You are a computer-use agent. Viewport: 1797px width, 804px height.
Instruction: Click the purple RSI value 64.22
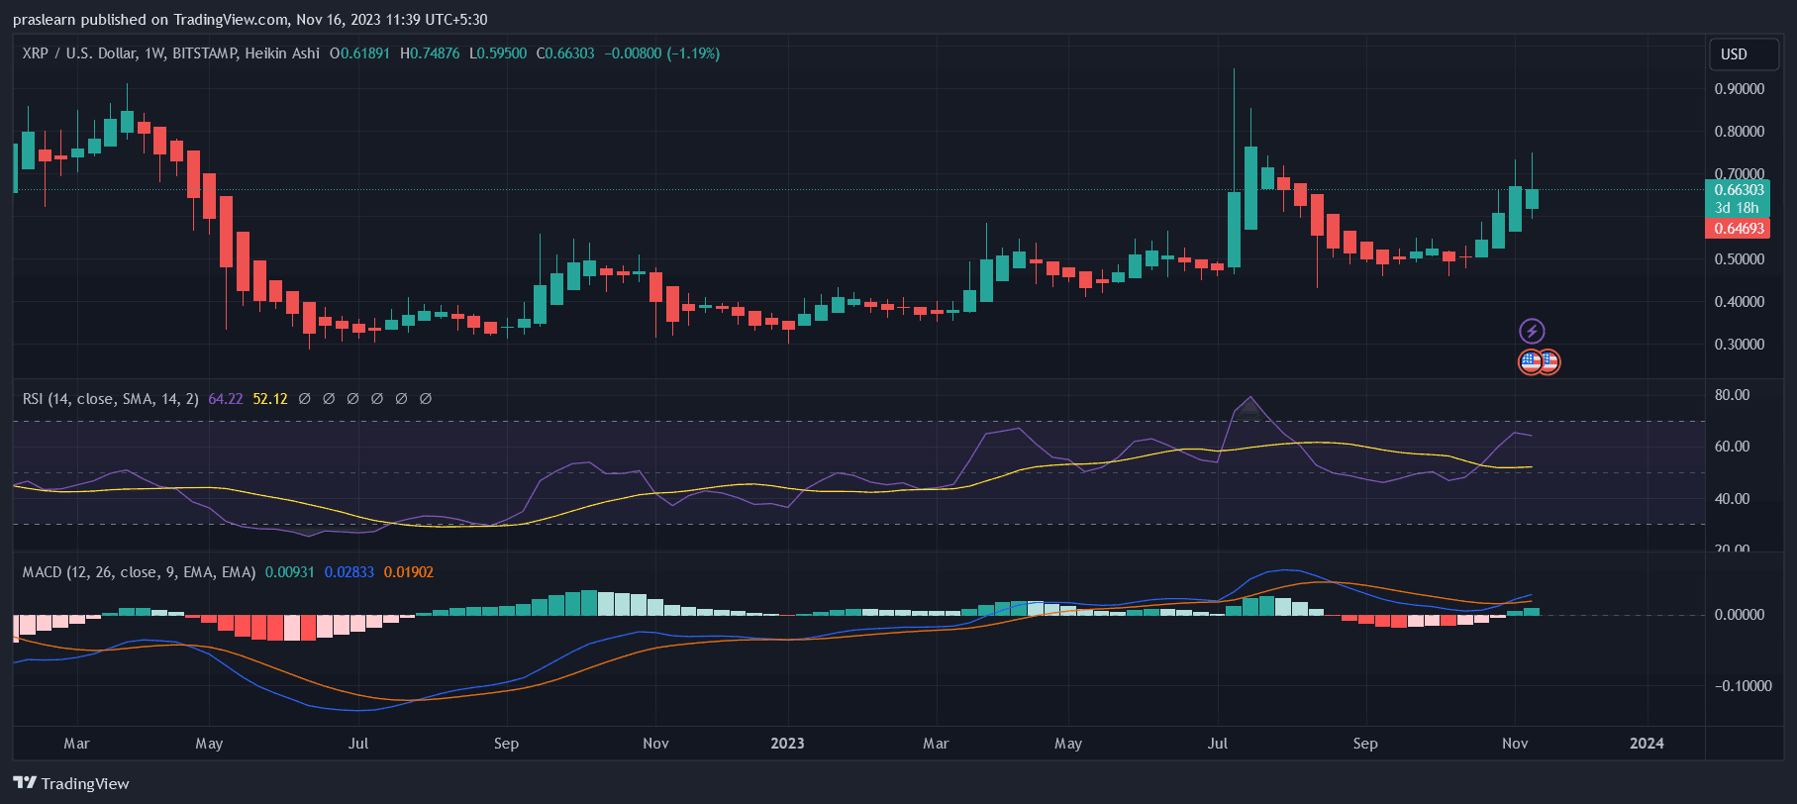pyautogui.click(x=226, y=399)
